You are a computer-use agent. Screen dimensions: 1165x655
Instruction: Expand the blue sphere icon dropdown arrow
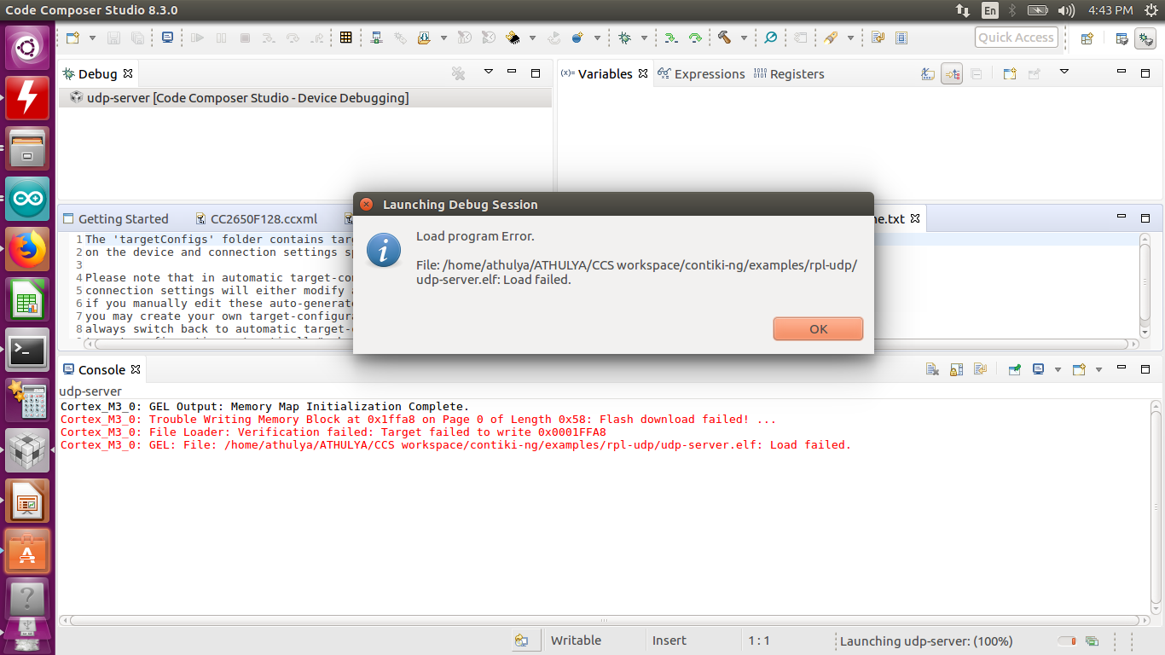pyautogui.click(x=596, y=38)
